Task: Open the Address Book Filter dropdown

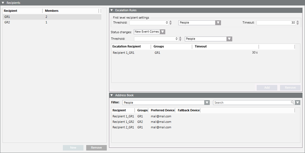Action: tap(207, 103)
